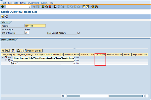Screen dimensions: 151x100
Task: Click the Stock in transit column header
Action: [87, 55]
